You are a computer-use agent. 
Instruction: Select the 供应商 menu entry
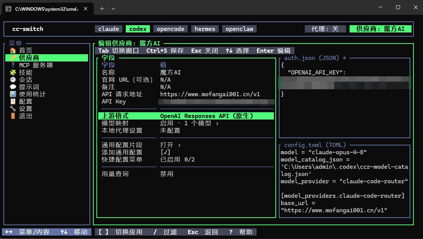47,58
